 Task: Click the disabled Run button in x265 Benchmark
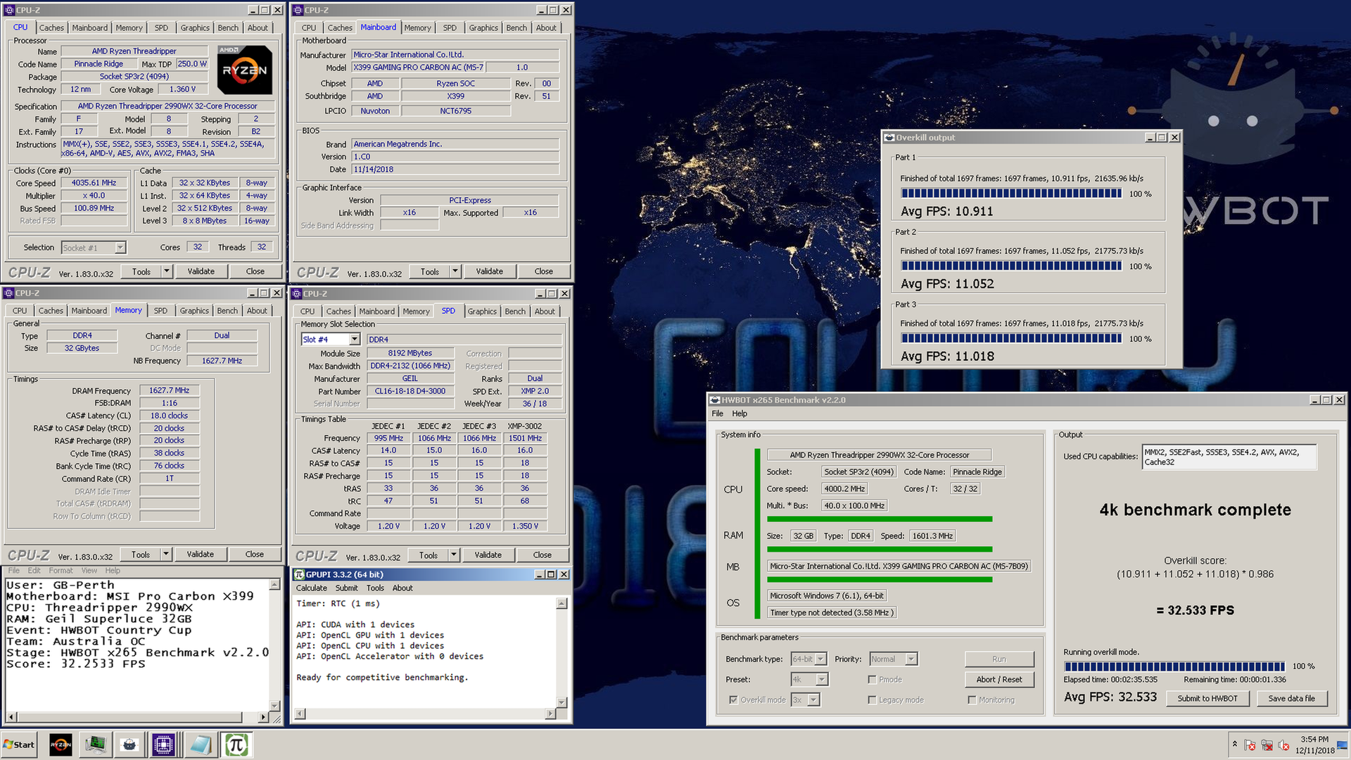[x=999, y=659]
